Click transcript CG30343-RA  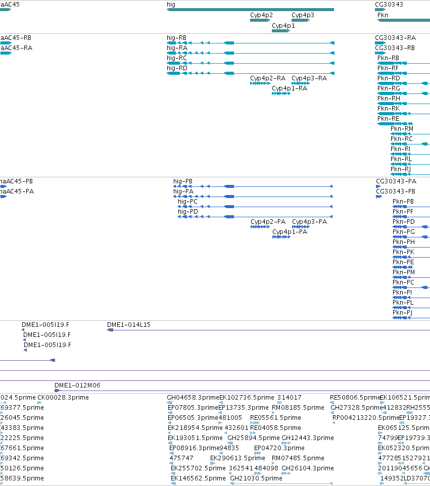pyautogui.click(x=395, y=38)
